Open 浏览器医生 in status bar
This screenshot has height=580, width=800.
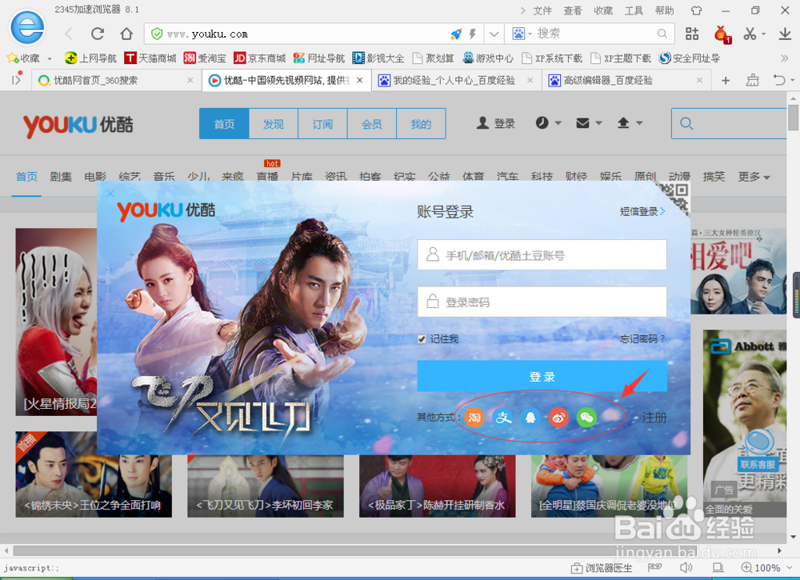pos(602,568)
